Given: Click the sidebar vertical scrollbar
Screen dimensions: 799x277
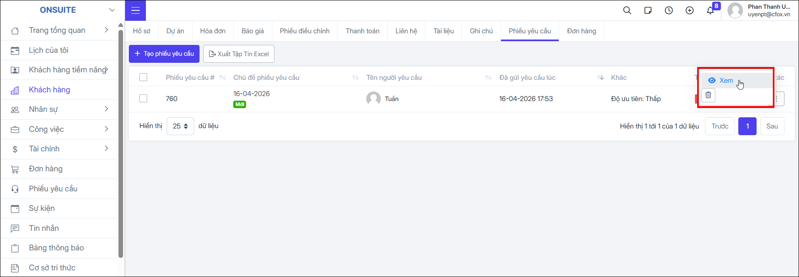Looking at the screenshot, I should pos(121,143).
